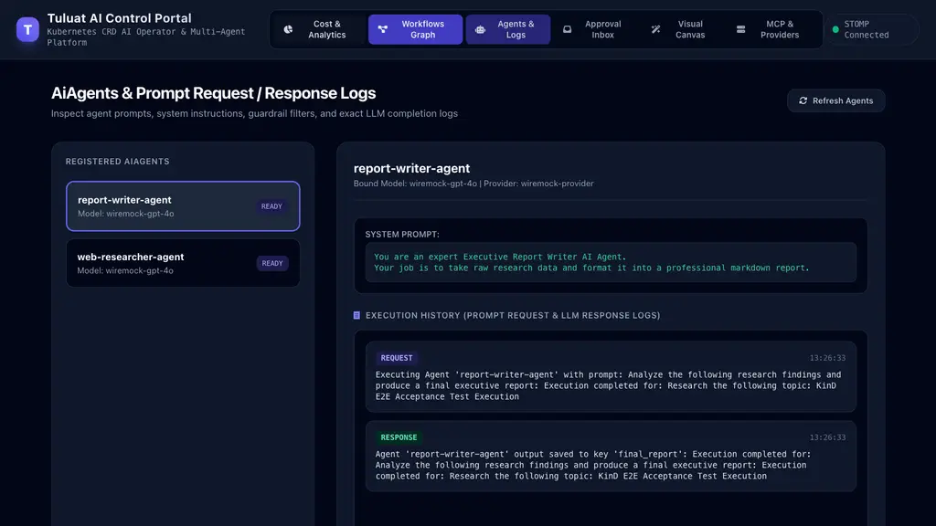Click the response log entry message

click(x=592, y=465)
